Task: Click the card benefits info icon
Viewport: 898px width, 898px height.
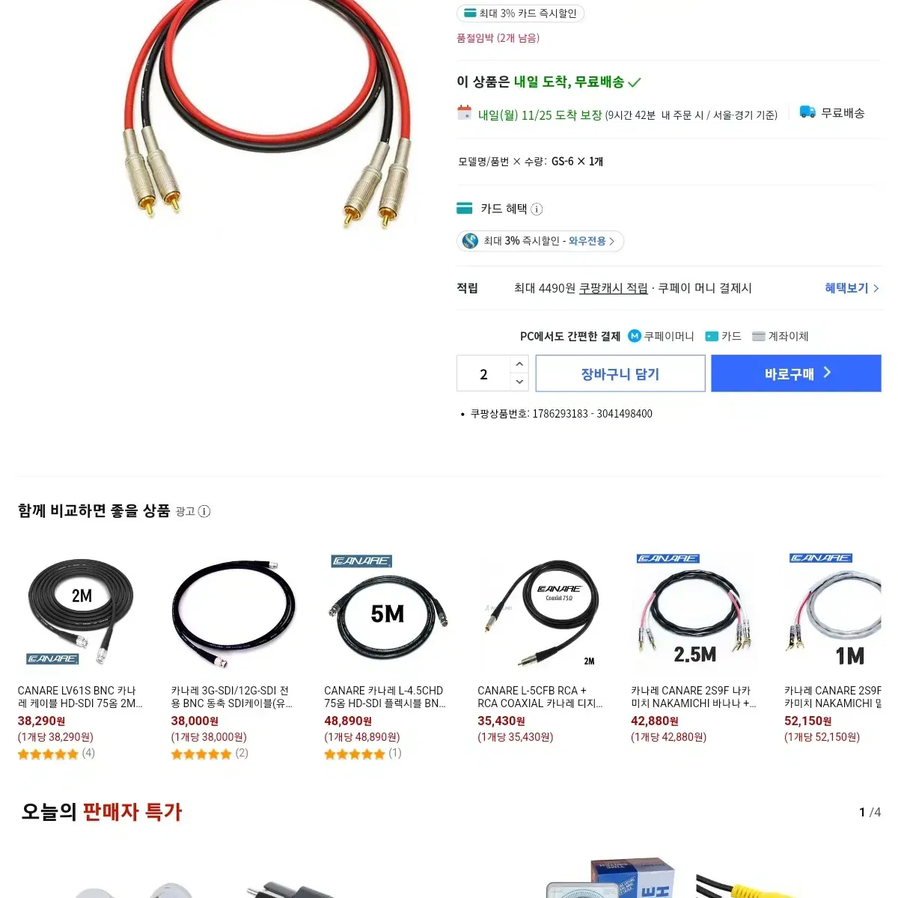Action: coord(537,209)
